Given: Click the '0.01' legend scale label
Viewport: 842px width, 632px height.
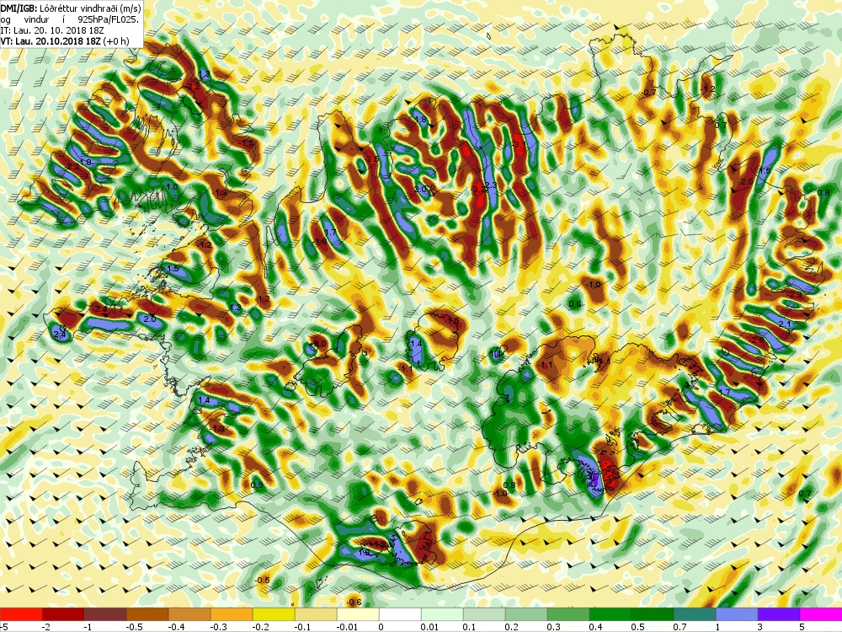Looking at the screenshot, I should pos(429,627).
